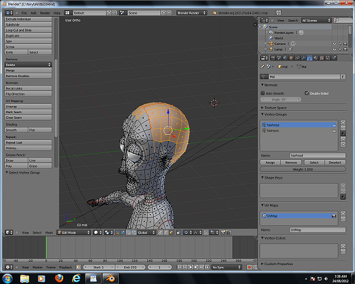Open the Object Data triangle tab

310,58
